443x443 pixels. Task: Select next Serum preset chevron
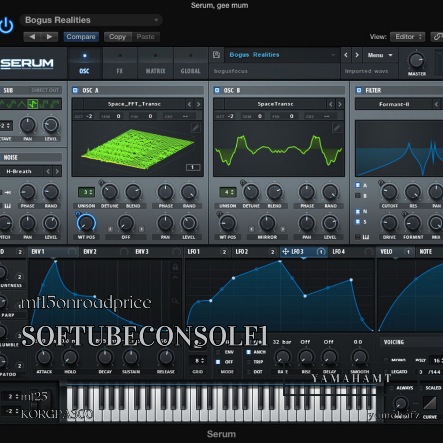point(357,55)
